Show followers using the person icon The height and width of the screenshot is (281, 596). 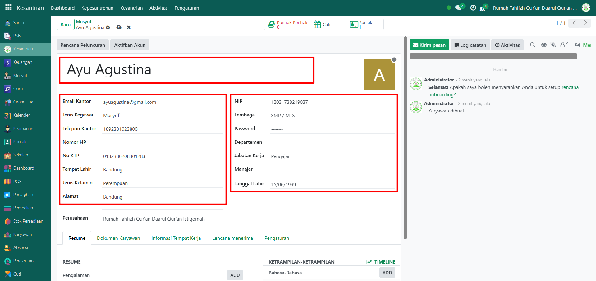(563, 45)
